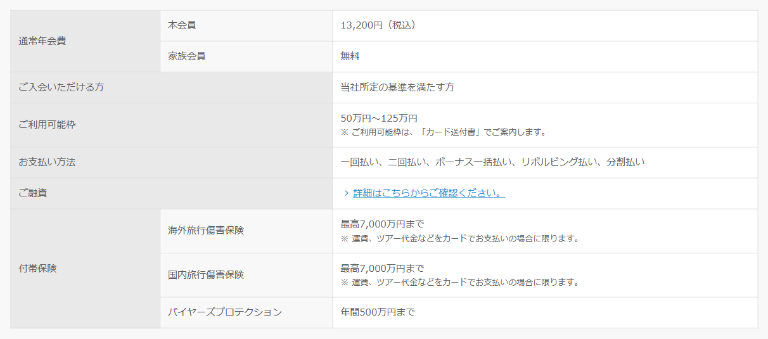
Task: Click 最高7,000万円まで in the 国内旅行傷害保険 row
Action: (382, 269)
